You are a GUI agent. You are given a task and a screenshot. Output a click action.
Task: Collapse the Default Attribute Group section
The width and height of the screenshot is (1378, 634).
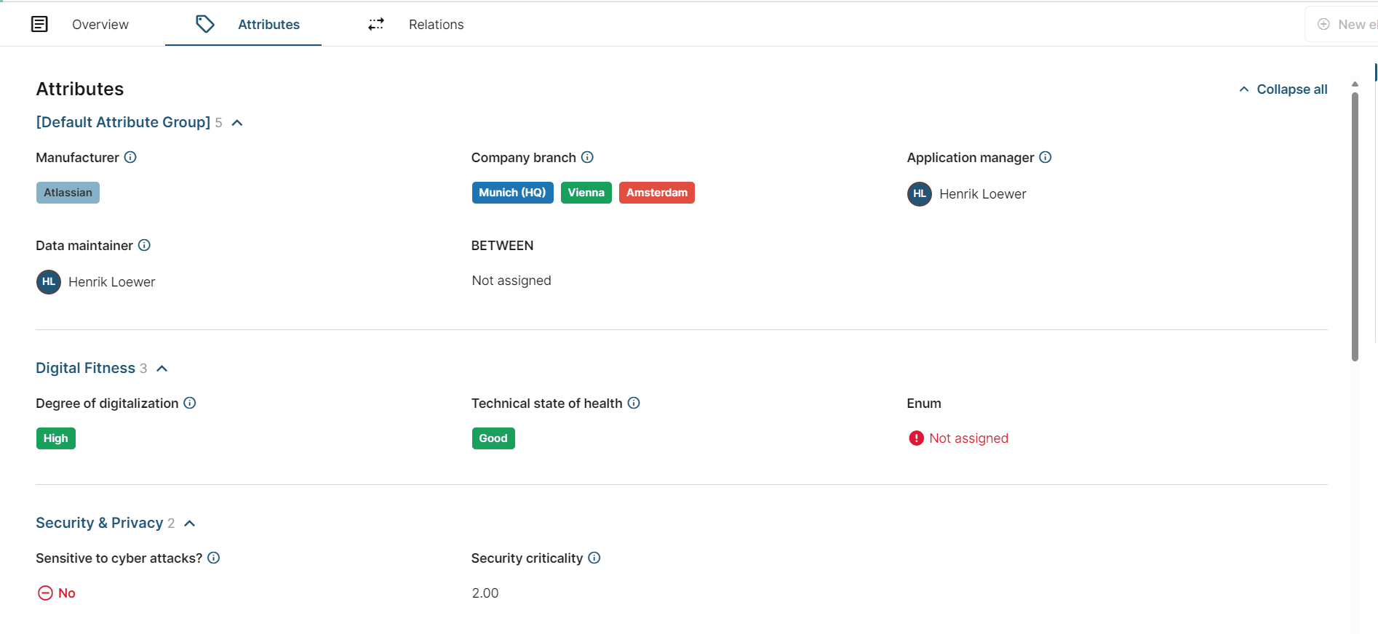[x=237, y=123]
